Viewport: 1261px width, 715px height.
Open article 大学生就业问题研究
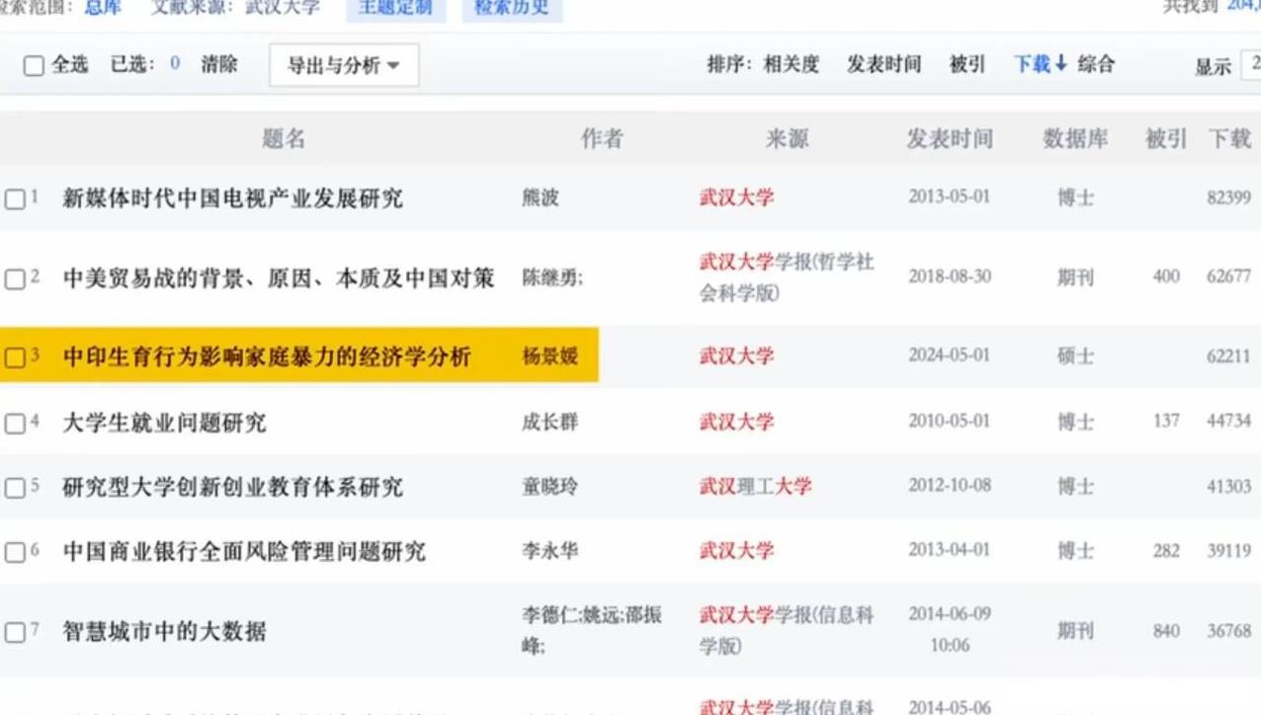tap(165, 423)
